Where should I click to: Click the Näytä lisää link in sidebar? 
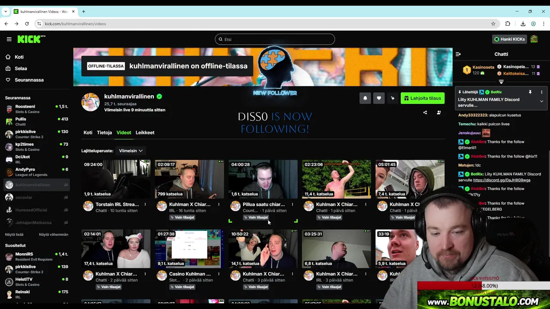[14, 234]
